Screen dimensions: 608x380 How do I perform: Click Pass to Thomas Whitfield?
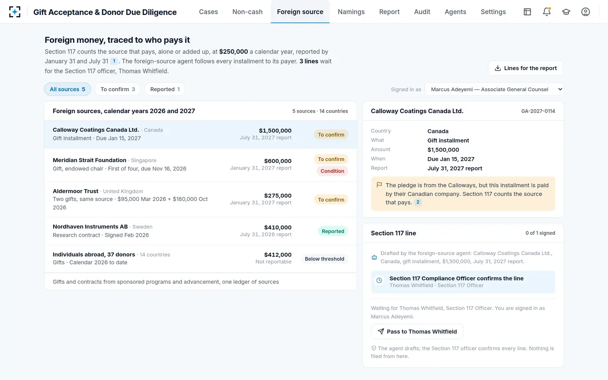[x=417, y=331]
